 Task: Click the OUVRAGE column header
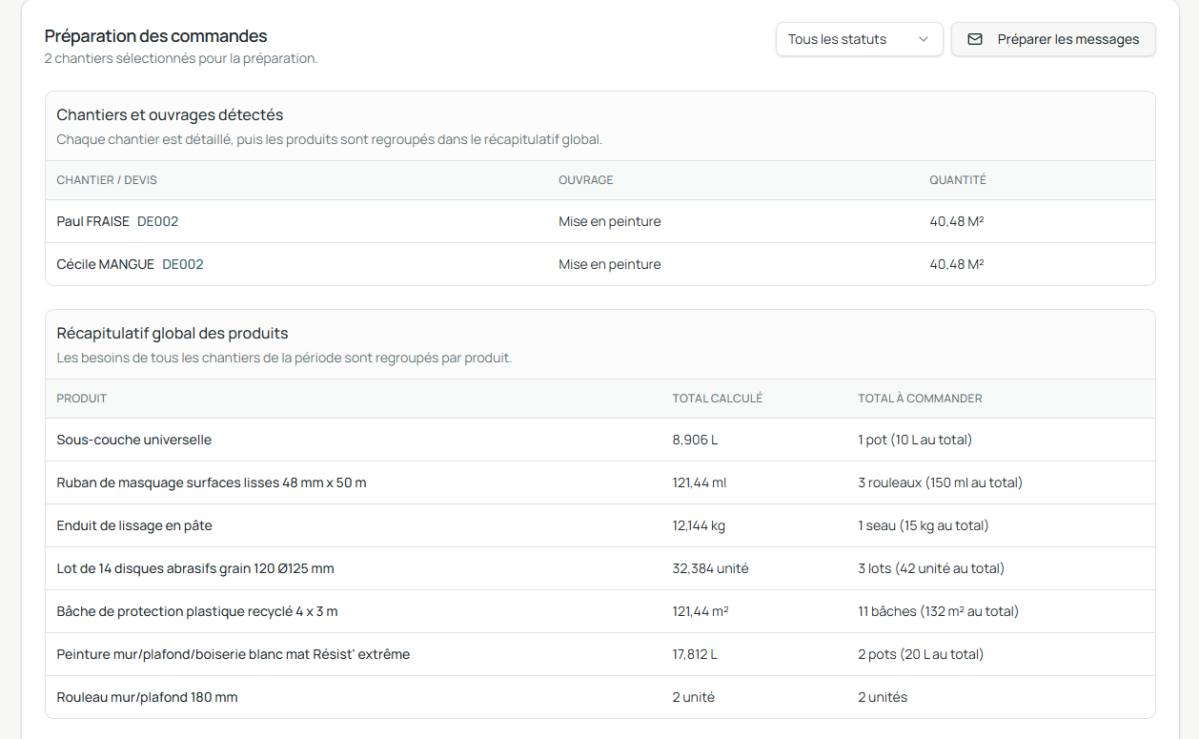coord(586,180)
